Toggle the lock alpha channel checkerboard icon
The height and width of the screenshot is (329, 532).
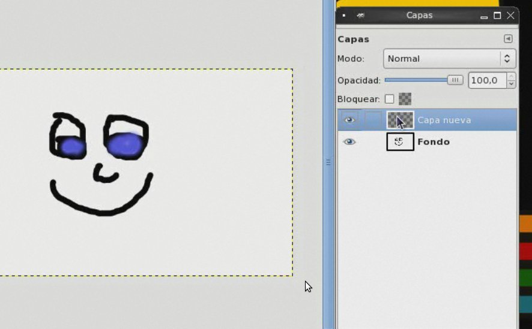(x=405, y=99)
